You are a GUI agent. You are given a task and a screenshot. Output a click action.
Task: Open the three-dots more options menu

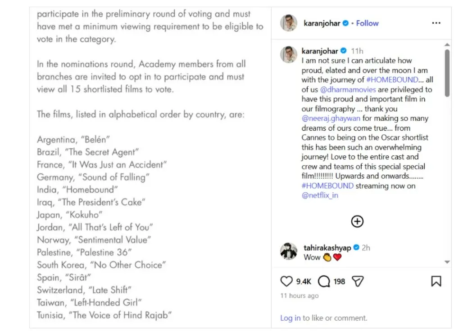click(x=436, y=23)
